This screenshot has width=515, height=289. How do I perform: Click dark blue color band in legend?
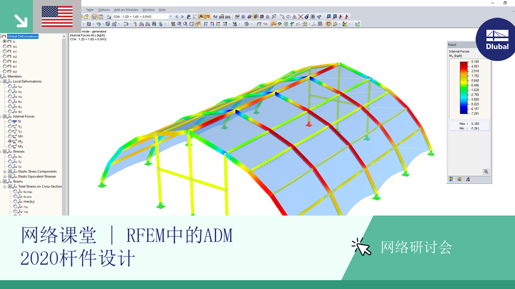tap(464, 111)
